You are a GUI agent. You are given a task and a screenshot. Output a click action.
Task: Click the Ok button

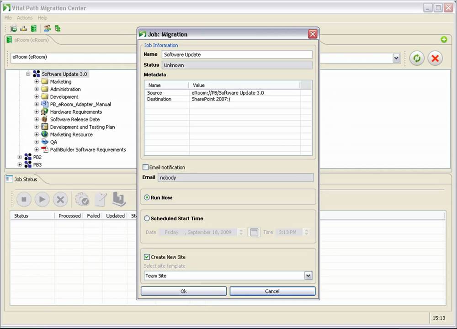click(x=184, y=291)
